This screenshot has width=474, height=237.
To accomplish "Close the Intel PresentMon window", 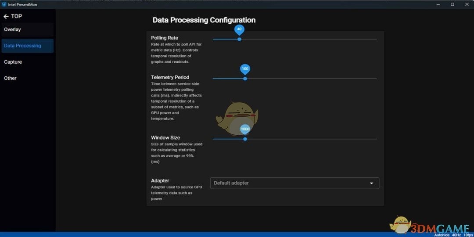I will click(467, 4).
